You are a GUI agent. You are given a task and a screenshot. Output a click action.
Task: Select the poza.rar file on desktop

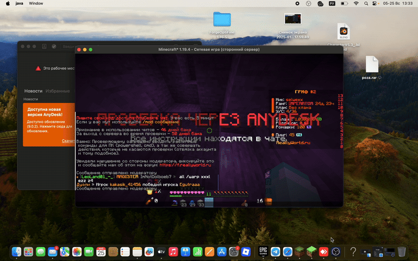pos(371,68)
